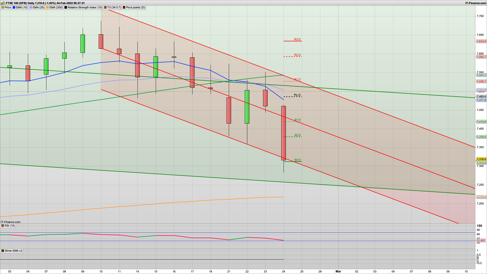Viewport: 487px width, 274px height.
Task: Select the green candle on the 22nd
Action: tap(247, 107)
